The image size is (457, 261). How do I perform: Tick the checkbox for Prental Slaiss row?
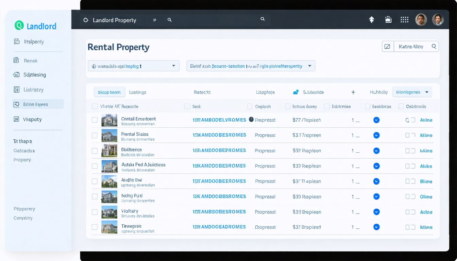click(95, 135)
